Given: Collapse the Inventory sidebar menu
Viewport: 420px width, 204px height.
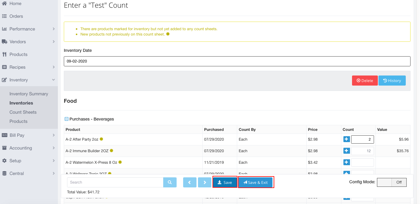Looking at the screenshot, I should tap(53, 80).
